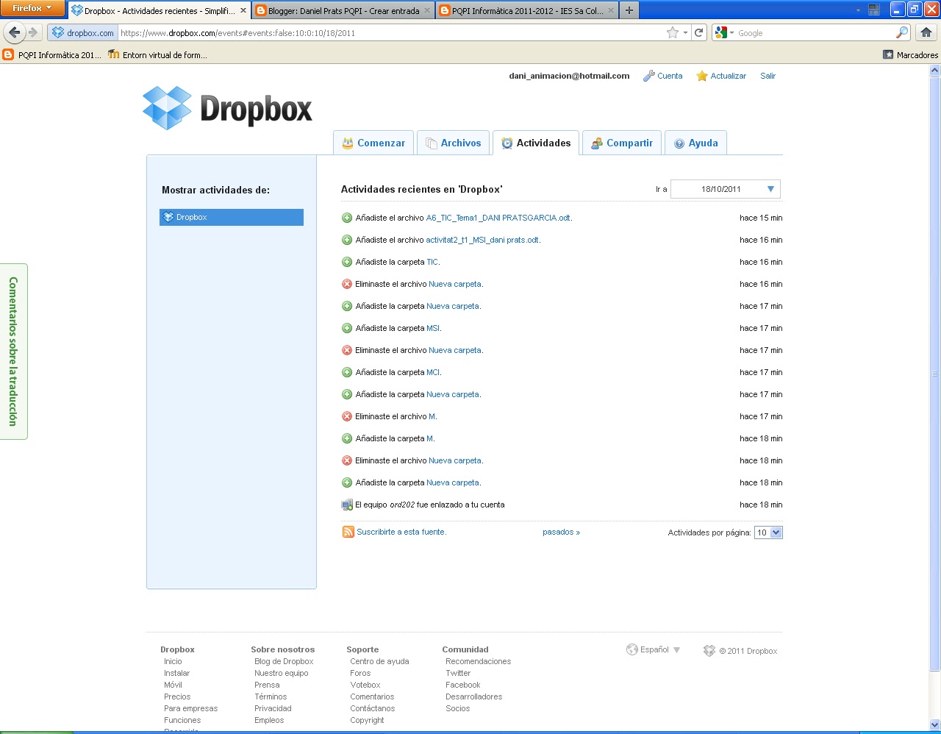The height and width of the screenshot is (734, 941).
Task: Select the Actividades tab
Action: [536, 143]
